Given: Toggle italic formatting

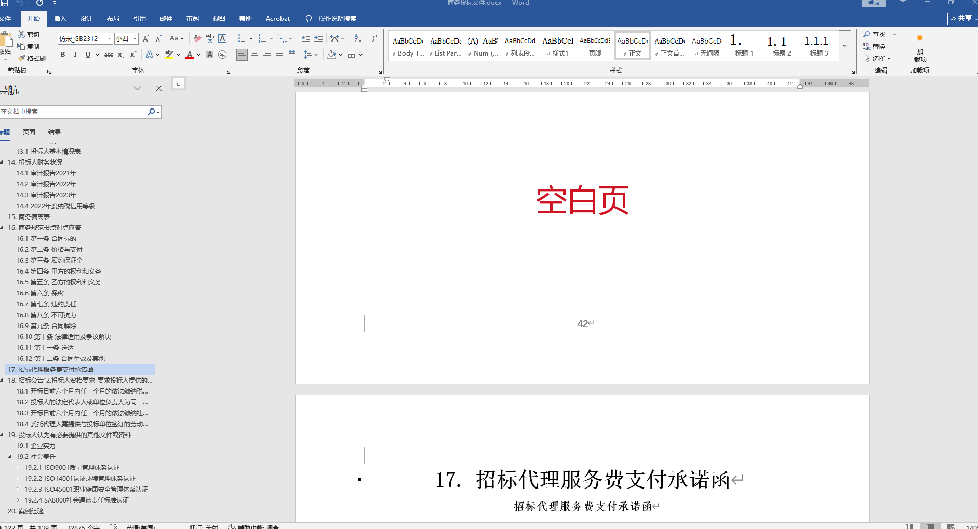Looking at the screenshot, I should click(x=75, y=55).
